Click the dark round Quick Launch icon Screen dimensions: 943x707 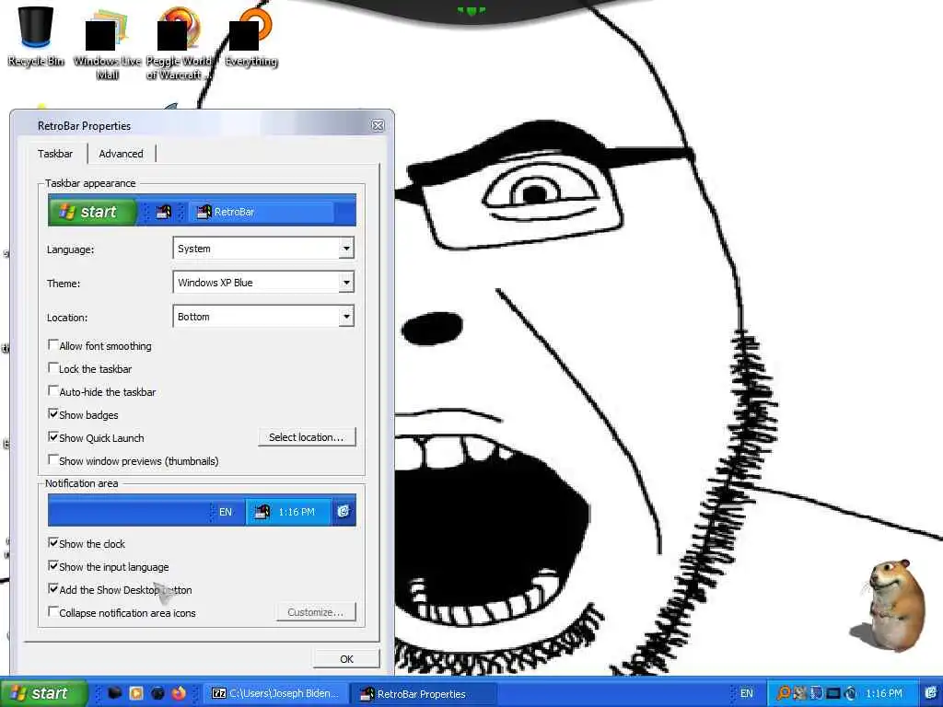[x=157, y=693]
